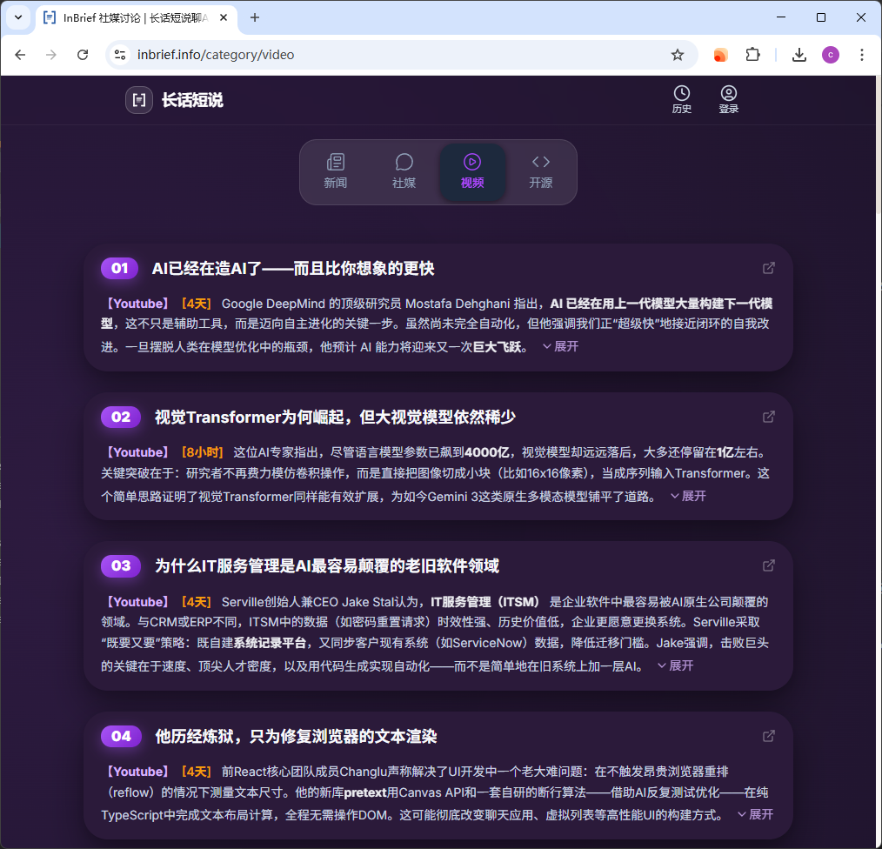The width and height of the screenshot is (882, 849).
Task: Expand the article 01 summary via 展开
Action: click(x=561, y=345)
